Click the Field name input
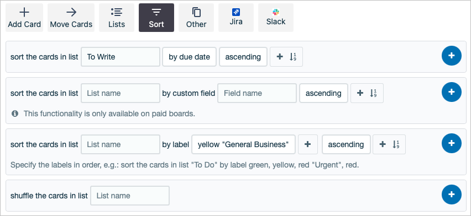Viewport: 471px width, 216px height. click(x=257, y=93)
